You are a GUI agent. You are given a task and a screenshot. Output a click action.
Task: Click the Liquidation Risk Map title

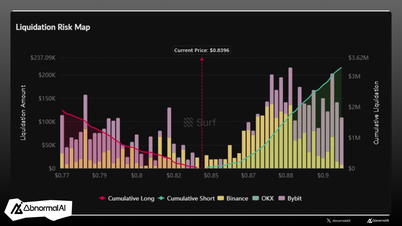[x=53, y=27]
